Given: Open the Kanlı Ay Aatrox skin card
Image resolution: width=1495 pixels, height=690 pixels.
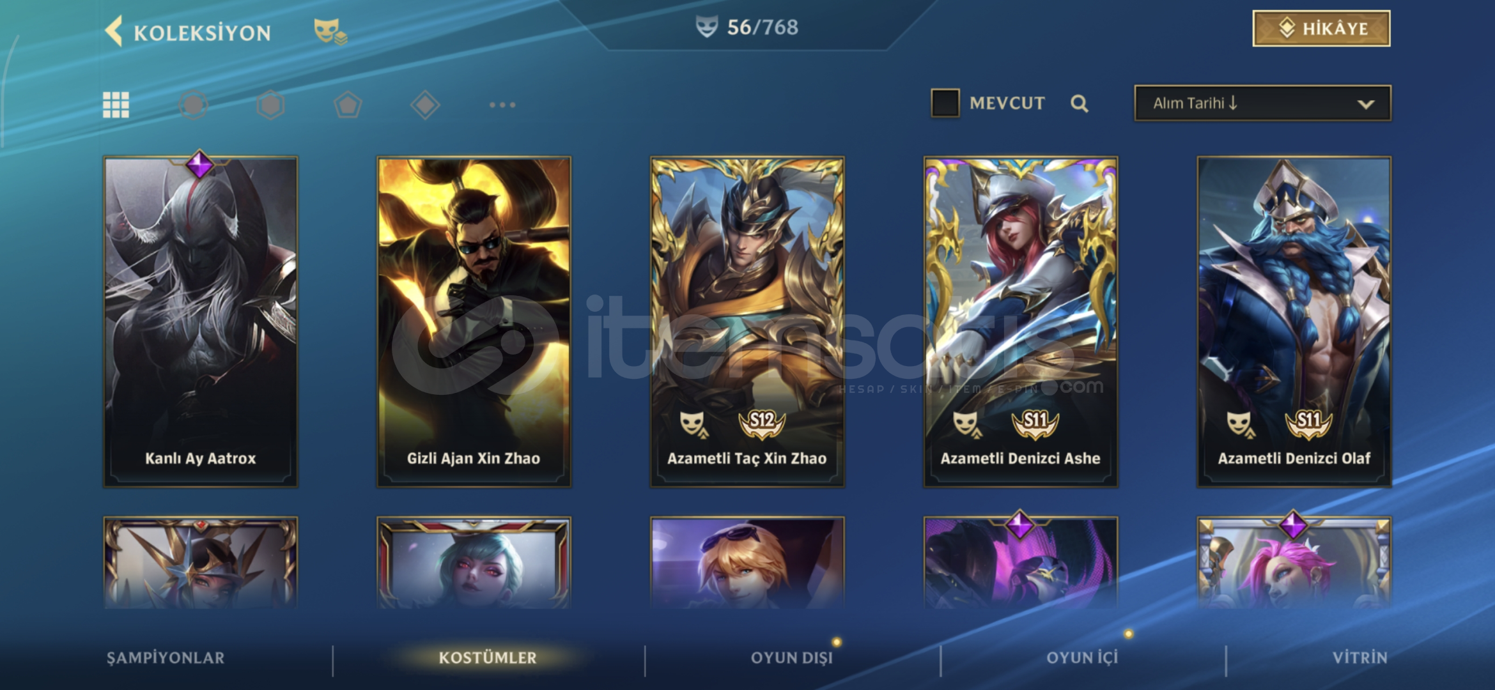Looking at the screenshot, I should click(201, 322).
